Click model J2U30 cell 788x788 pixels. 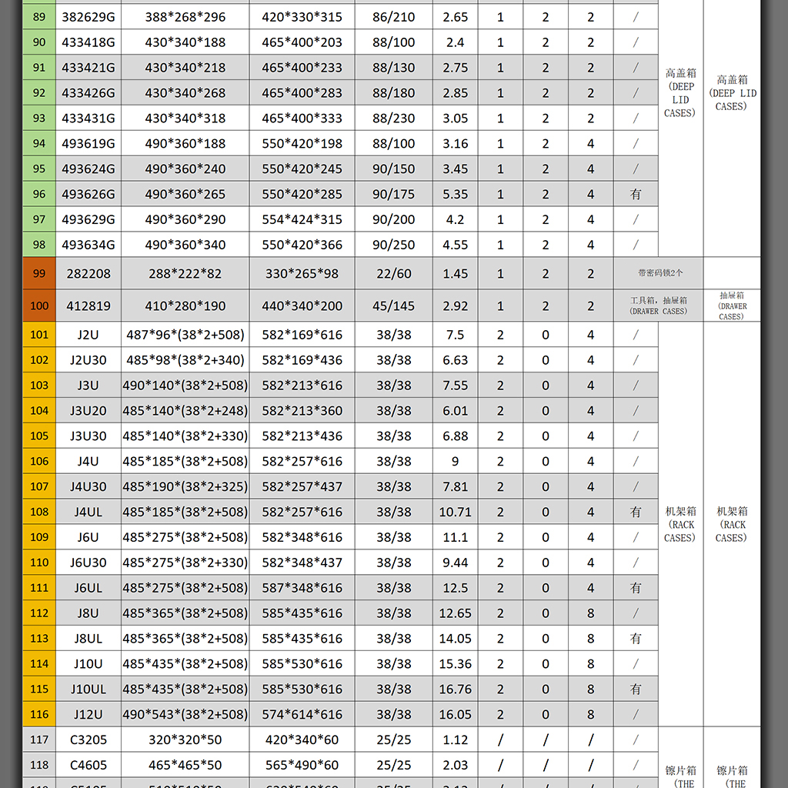click(x=88, y=360)
